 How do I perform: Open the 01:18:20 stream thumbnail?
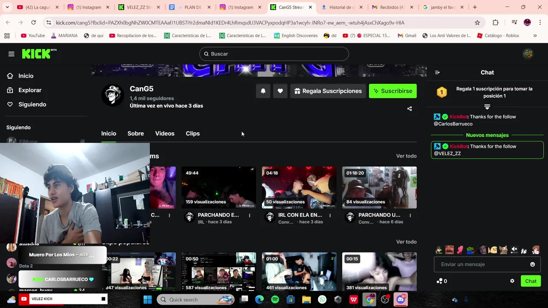[379, 187]
